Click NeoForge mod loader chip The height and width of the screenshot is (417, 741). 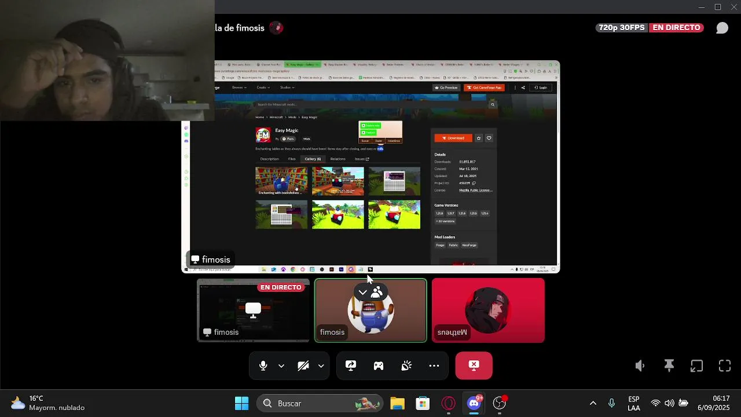coord(469,245)
